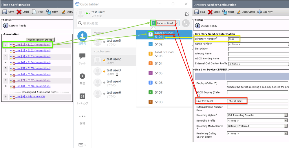Collapse the Jabber users contact group
Image resolution: width=289 pixels, height=148 pixels.
click(x=95, y=52)
